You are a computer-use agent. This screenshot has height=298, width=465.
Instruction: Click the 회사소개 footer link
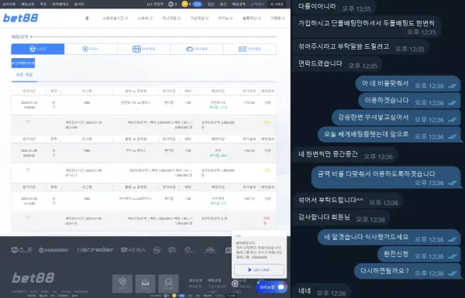[195, 280]
